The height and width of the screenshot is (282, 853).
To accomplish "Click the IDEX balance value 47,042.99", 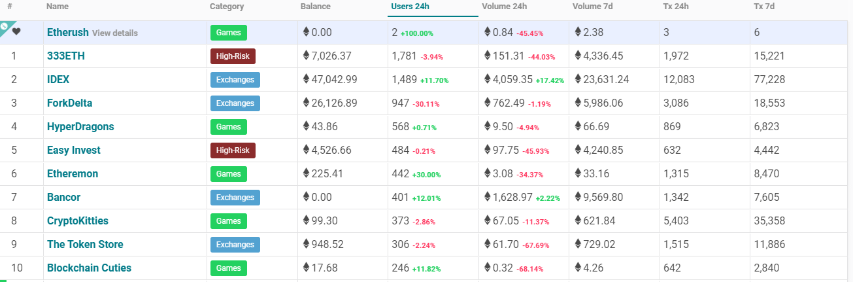I will click(335, 80).
